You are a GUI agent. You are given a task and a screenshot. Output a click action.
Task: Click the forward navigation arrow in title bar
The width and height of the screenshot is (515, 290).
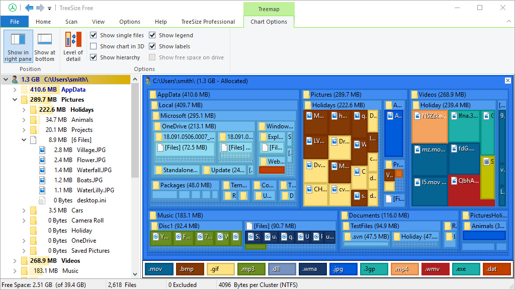click(40, 8)
